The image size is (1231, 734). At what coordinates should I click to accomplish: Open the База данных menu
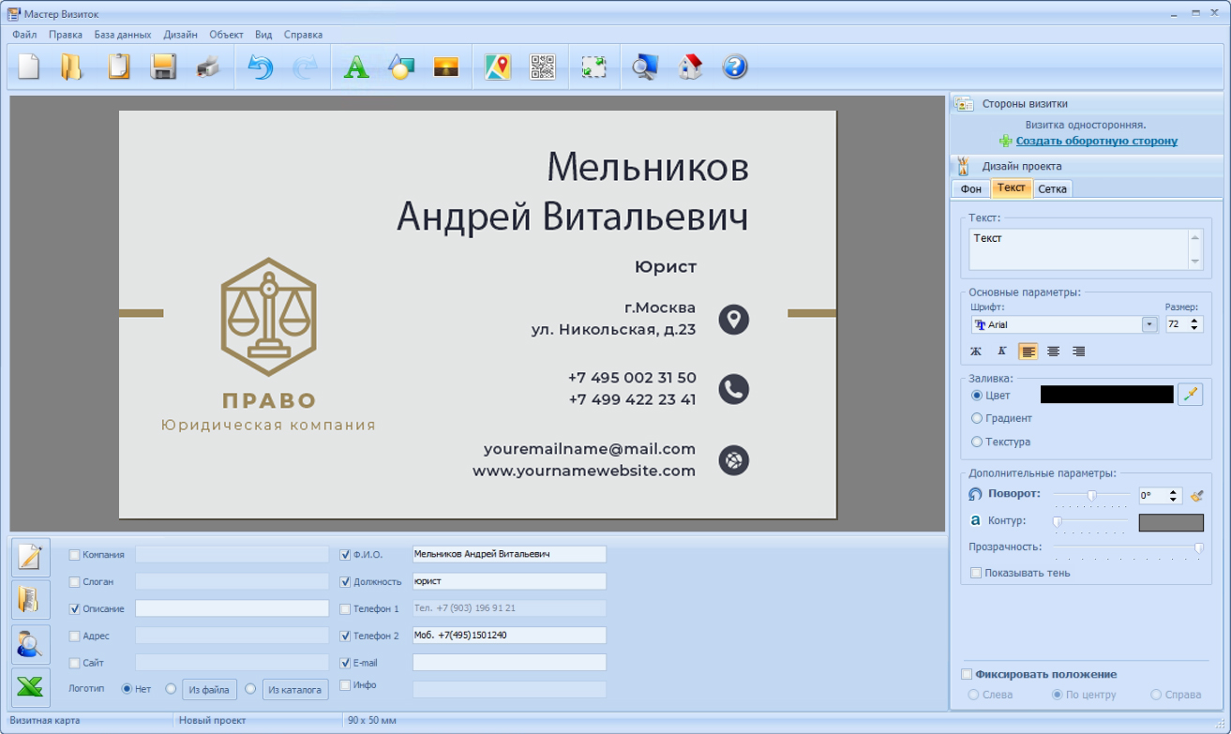coord(123,35)
